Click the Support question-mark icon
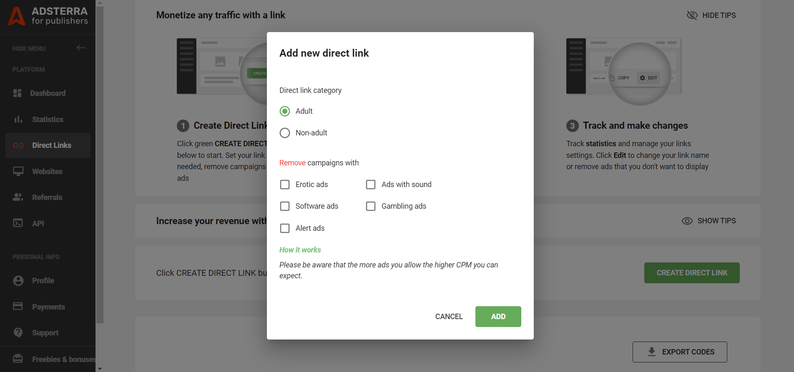Viewport: 794px width, 372px height. pos(18,332)
